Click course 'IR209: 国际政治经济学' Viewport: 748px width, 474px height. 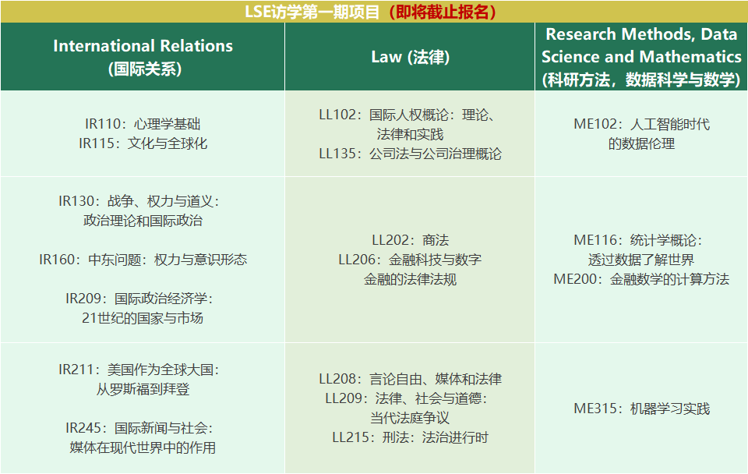[139, 299]
